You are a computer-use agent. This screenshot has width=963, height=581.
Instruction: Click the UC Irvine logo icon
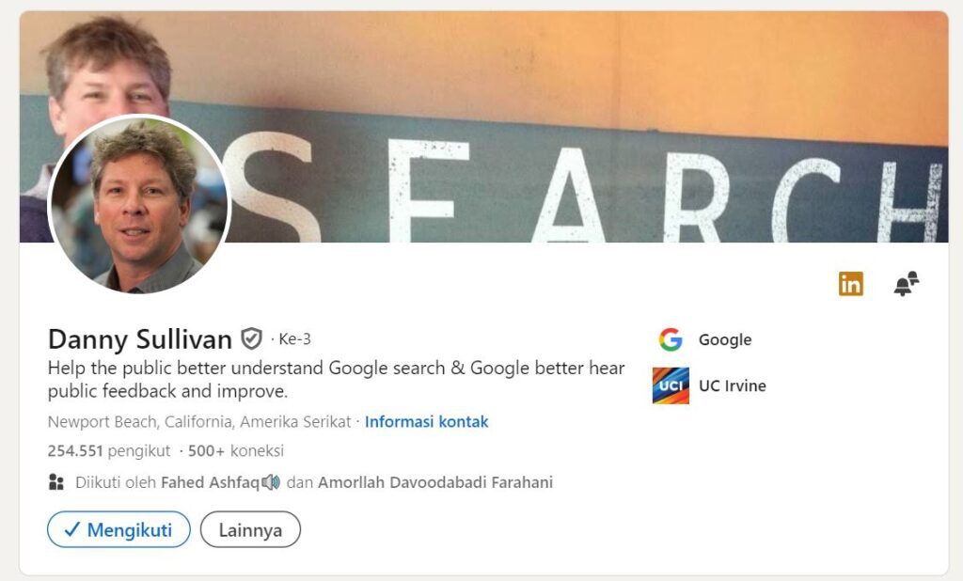[x=671, y=385]
